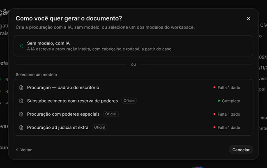Select 'Substabelecimento com reserva de poderes' template
Screen dimensions: 267x168
click(x=133, y=101)
